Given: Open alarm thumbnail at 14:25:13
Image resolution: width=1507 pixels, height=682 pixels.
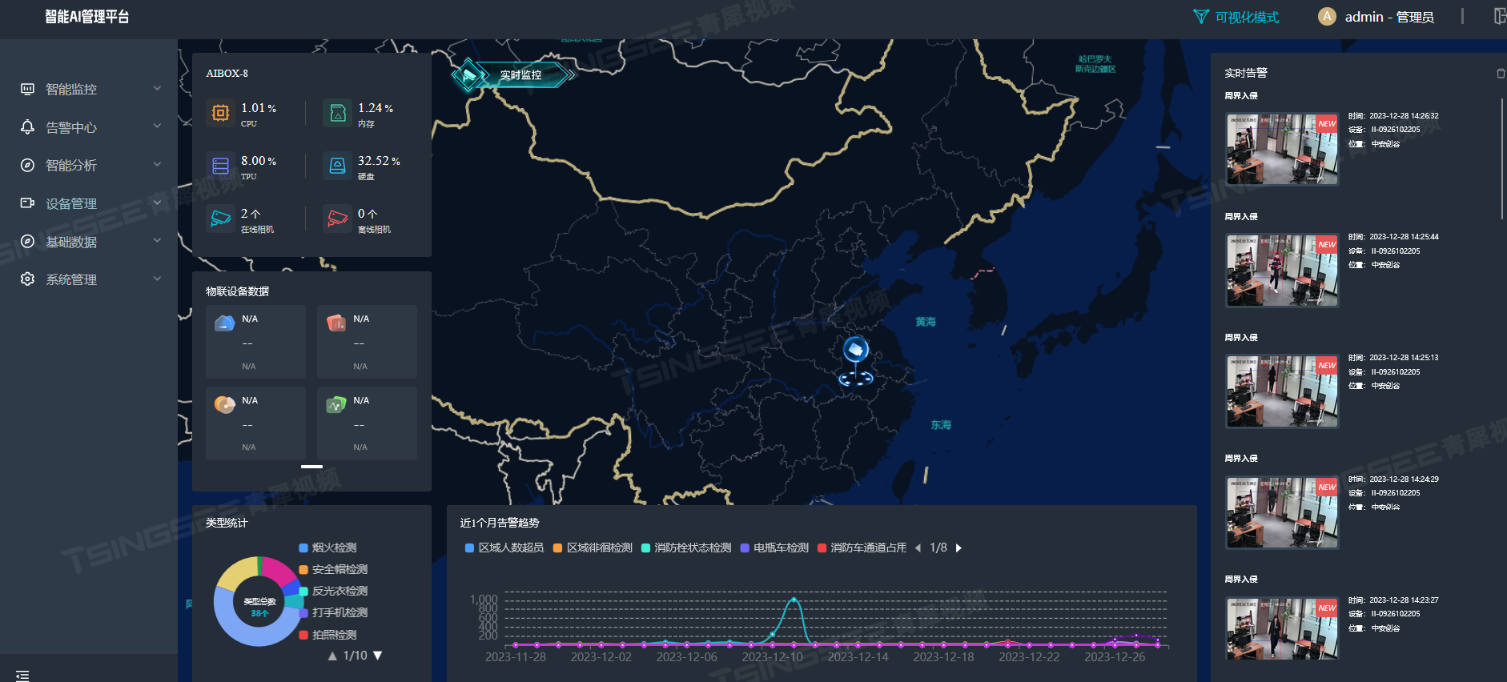Looking at the screenshot, I should [x=1282, y=391].
